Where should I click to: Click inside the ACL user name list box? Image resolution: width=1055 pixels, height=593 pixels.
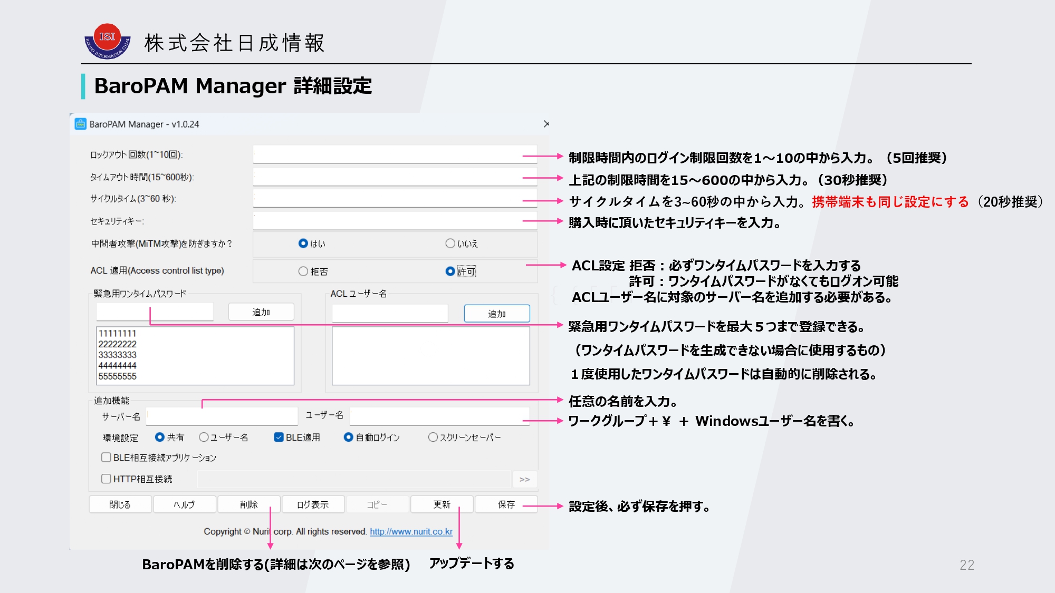point(430,356)
